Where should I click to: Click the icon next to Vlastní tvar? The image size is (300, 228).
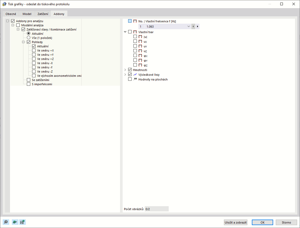(135, 32)
